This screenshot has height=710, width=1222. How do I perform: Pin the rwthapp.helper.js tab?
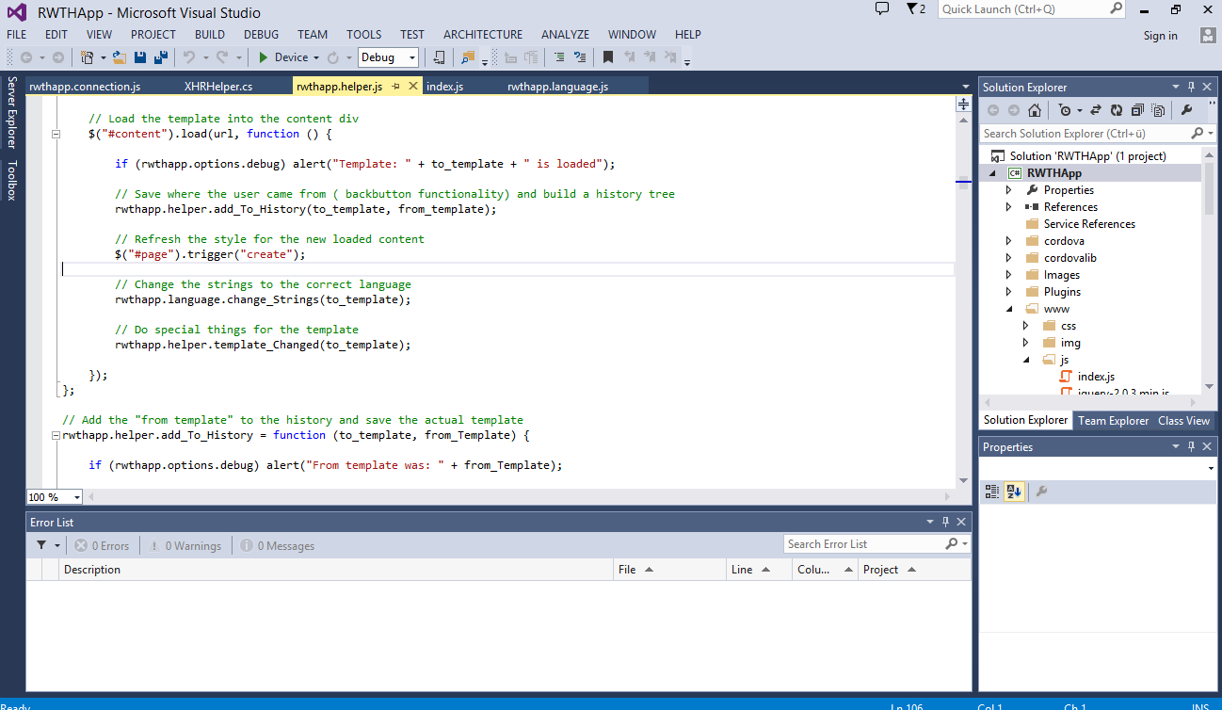coord(396,87)
